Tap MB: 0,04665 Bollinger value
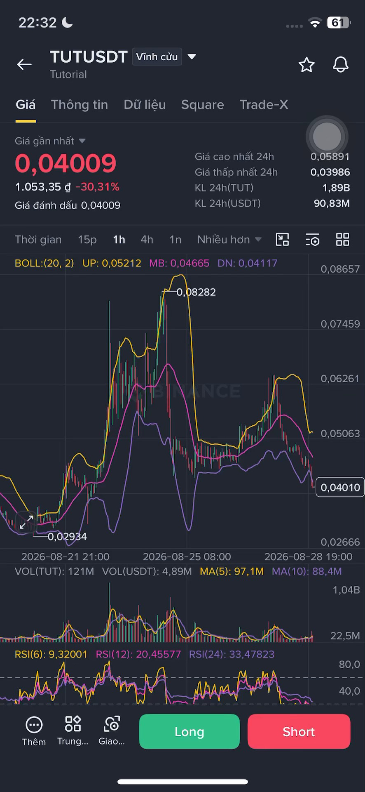This screenshot has width=365, height=792. pos(179,263)
